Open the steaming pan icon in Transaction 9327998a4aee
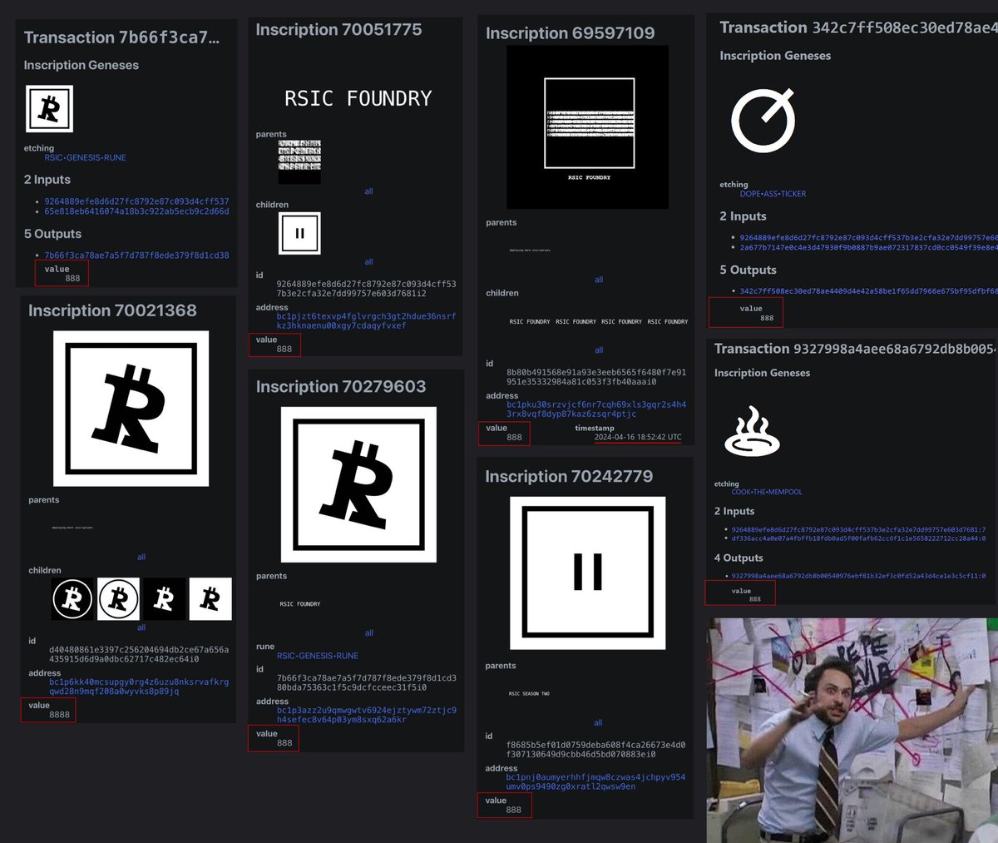 752,431
